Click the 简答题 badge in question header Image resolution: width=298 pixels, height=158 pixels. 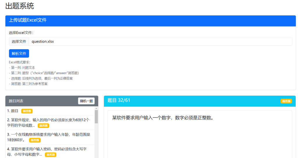point(286,101)
